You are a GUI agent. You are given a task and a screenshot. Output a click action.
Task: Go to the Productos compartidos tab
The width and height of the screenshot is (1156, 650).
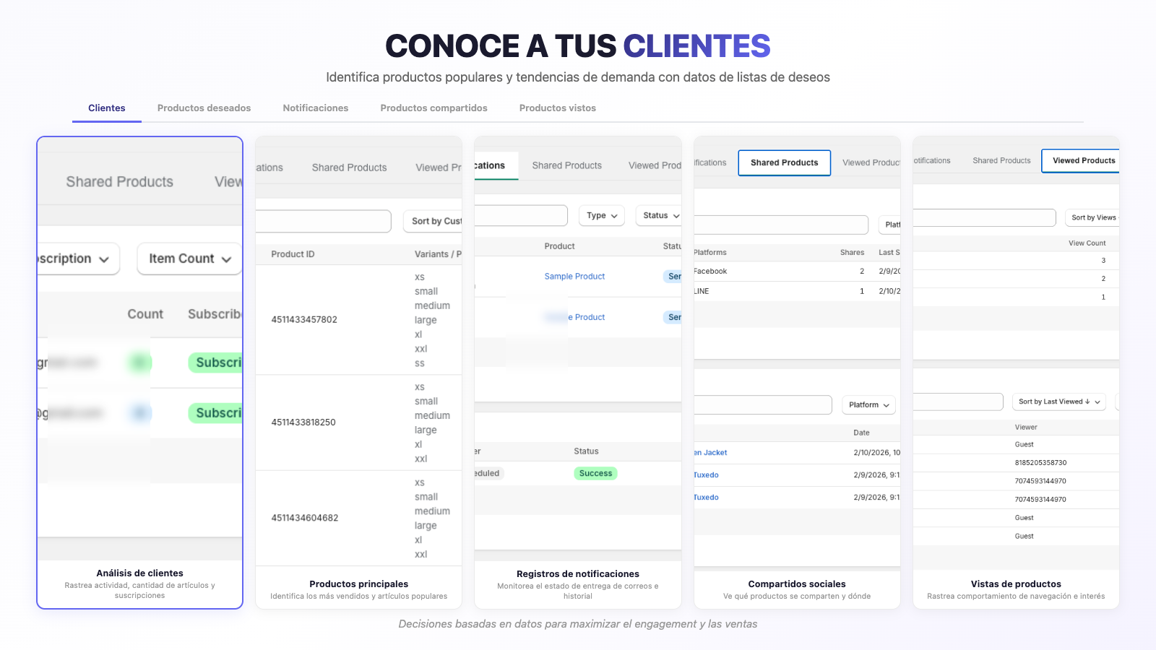tap(433, 108)
